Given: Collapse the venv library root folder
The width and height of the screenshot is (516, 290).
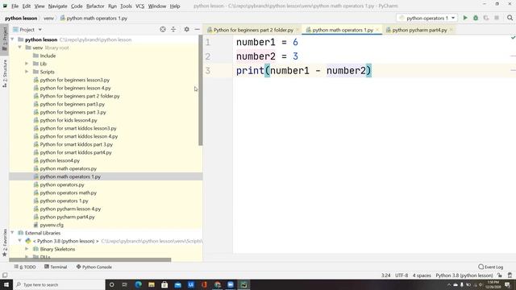Looking at the screenshot, I should 19,48.
